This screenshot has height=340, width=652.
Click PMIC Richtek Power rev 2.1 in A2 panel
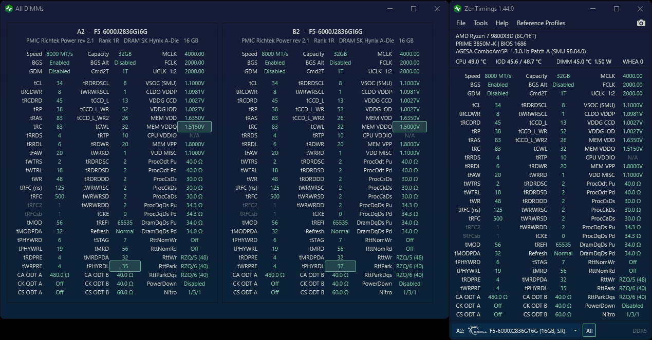60,41
